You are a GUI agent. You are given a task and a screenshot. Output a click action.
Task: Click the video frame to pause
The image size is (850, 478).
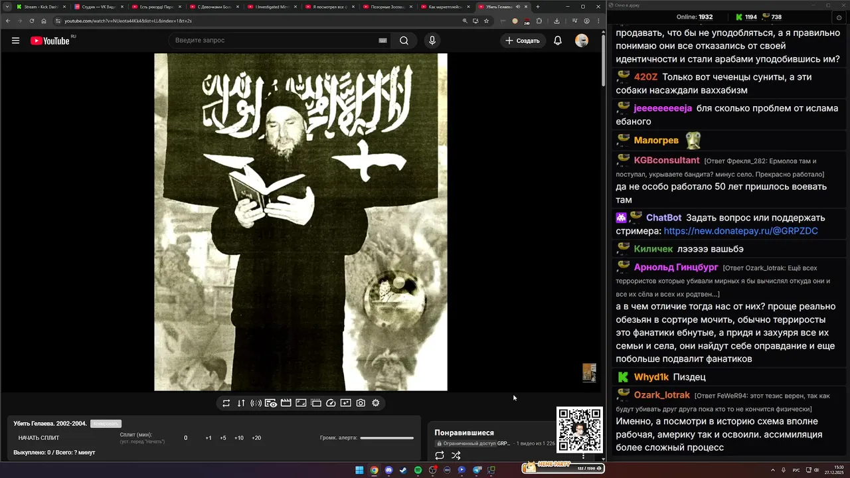[x=301, y=222]
